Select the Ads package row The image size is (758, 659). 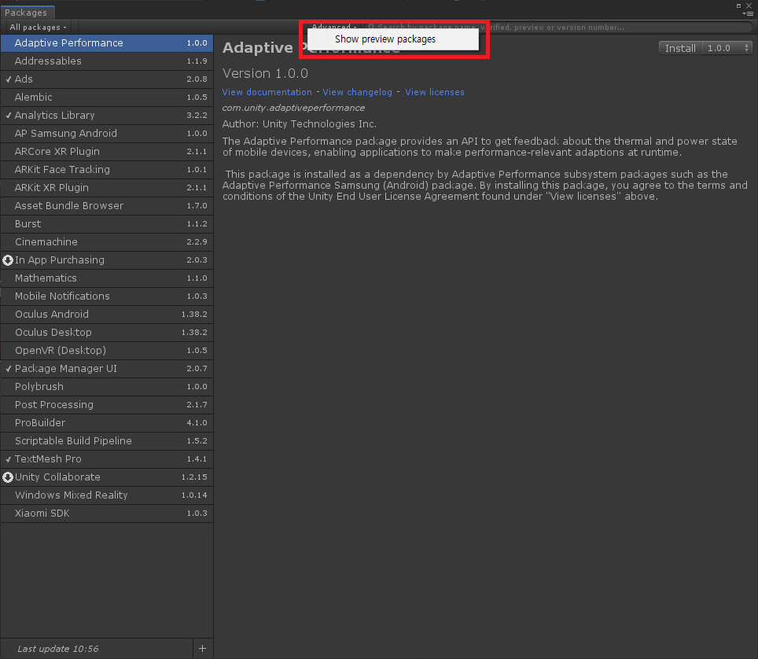point(107,79)
